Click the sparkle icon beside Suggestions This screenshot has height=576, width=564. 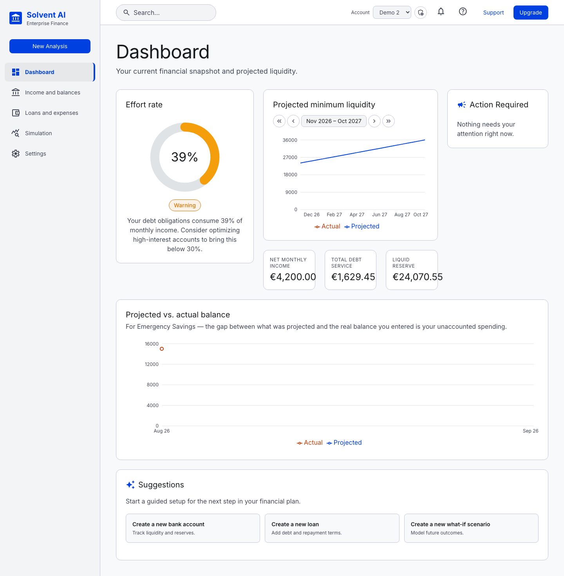pos(130,485)
